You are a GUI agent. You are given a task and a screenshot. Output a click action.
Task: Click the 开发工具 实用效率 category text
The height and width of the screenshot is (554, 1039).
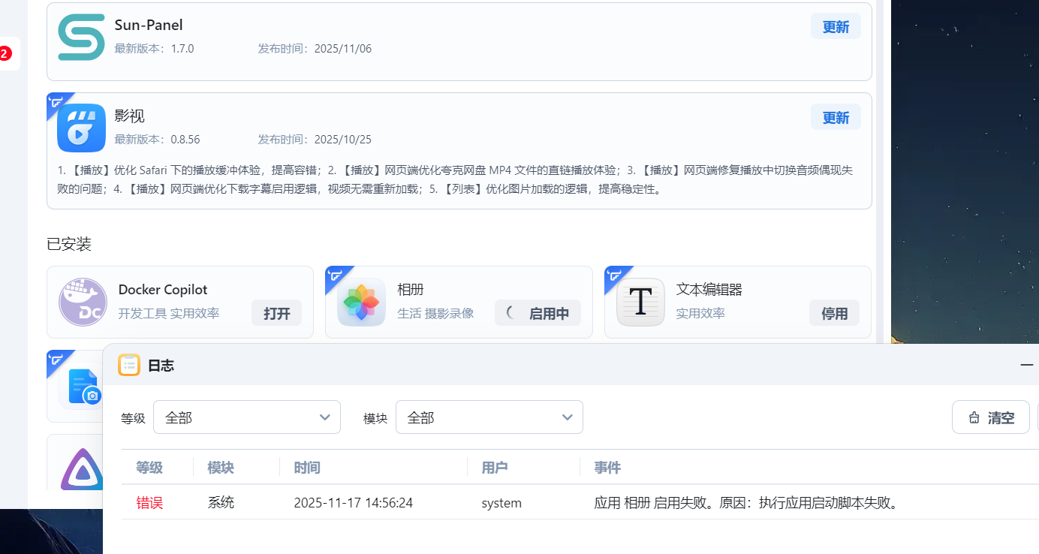point(169,314)
